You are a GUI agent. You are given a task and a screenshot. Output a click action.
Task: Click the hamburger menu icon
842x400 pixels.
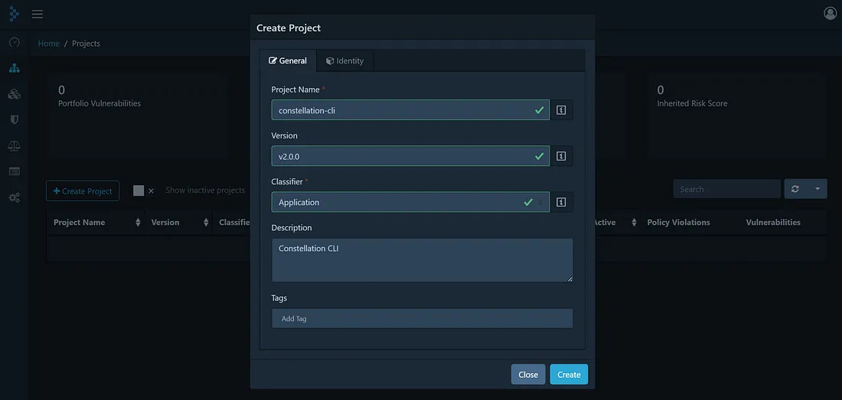[x=37, y=14]
